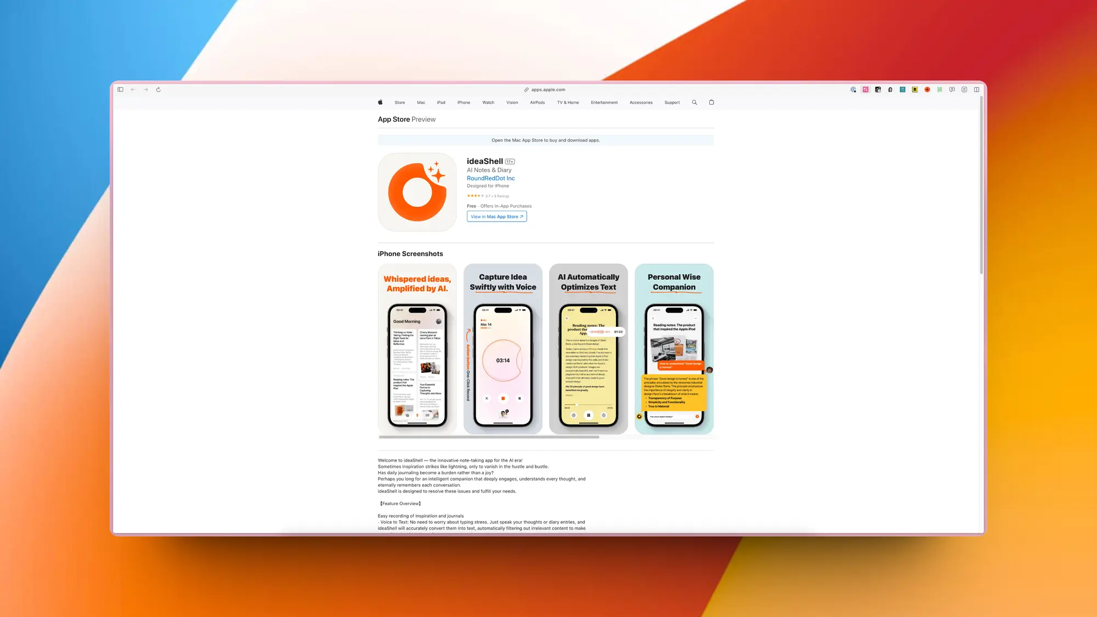Open the Mac menu
The image size is (1097, 617).
421,103
